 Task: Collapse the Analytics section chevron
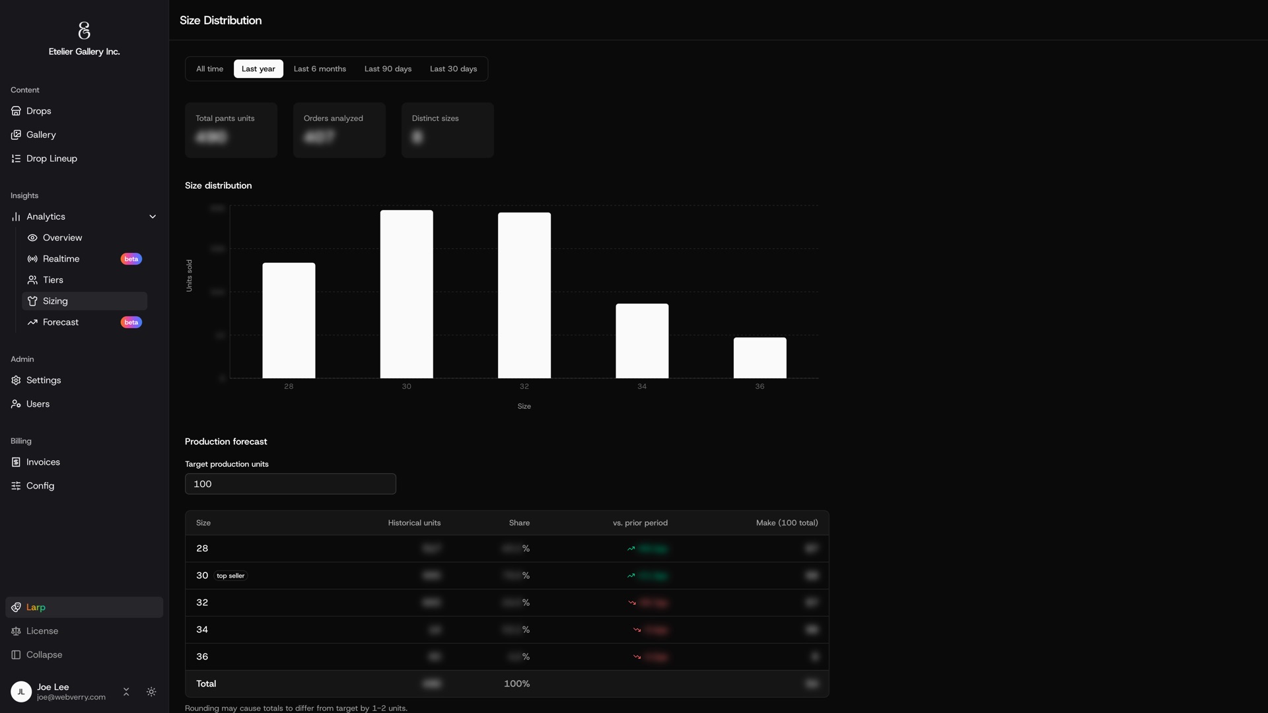click(x=153, y=217)
